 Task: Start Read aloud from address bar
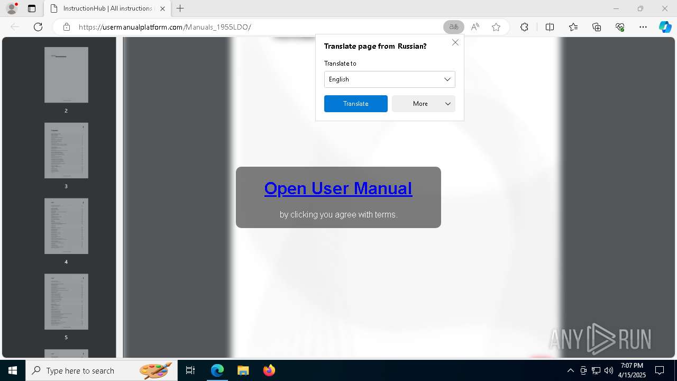[x=475, y=27]
